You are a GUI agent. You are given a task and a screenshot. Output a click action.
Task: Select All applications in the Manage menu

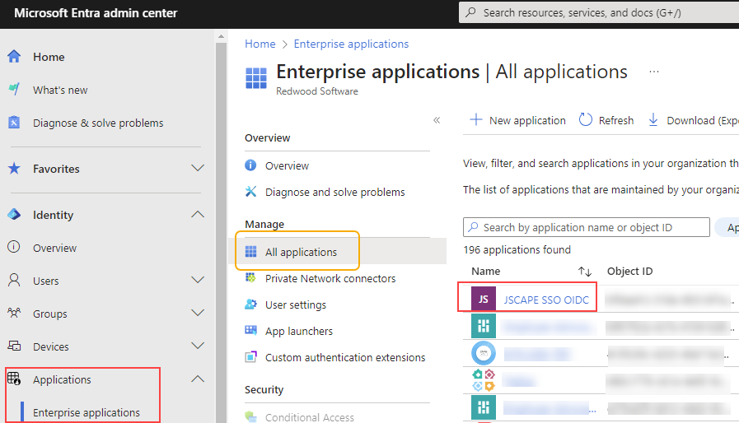point(301,252)
